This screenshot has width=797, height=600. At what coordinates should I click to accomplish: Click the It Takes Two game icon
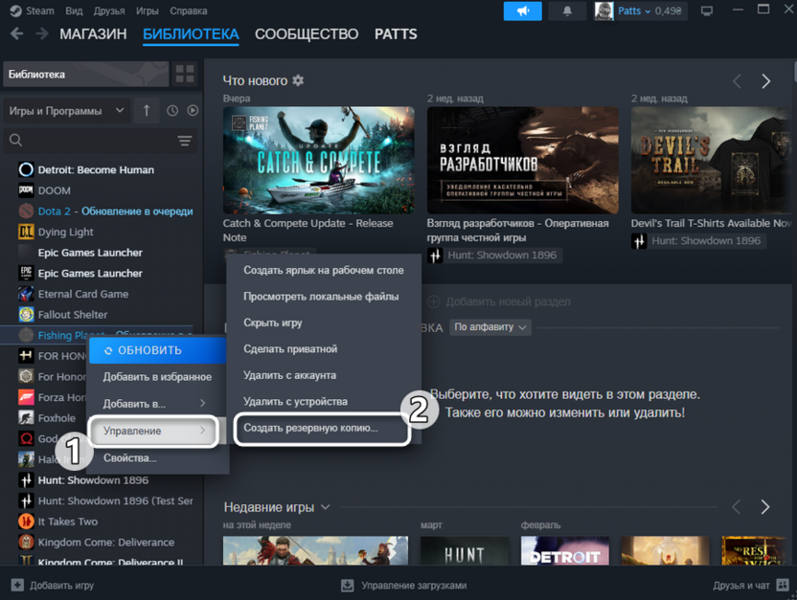[x=26, y=522]
